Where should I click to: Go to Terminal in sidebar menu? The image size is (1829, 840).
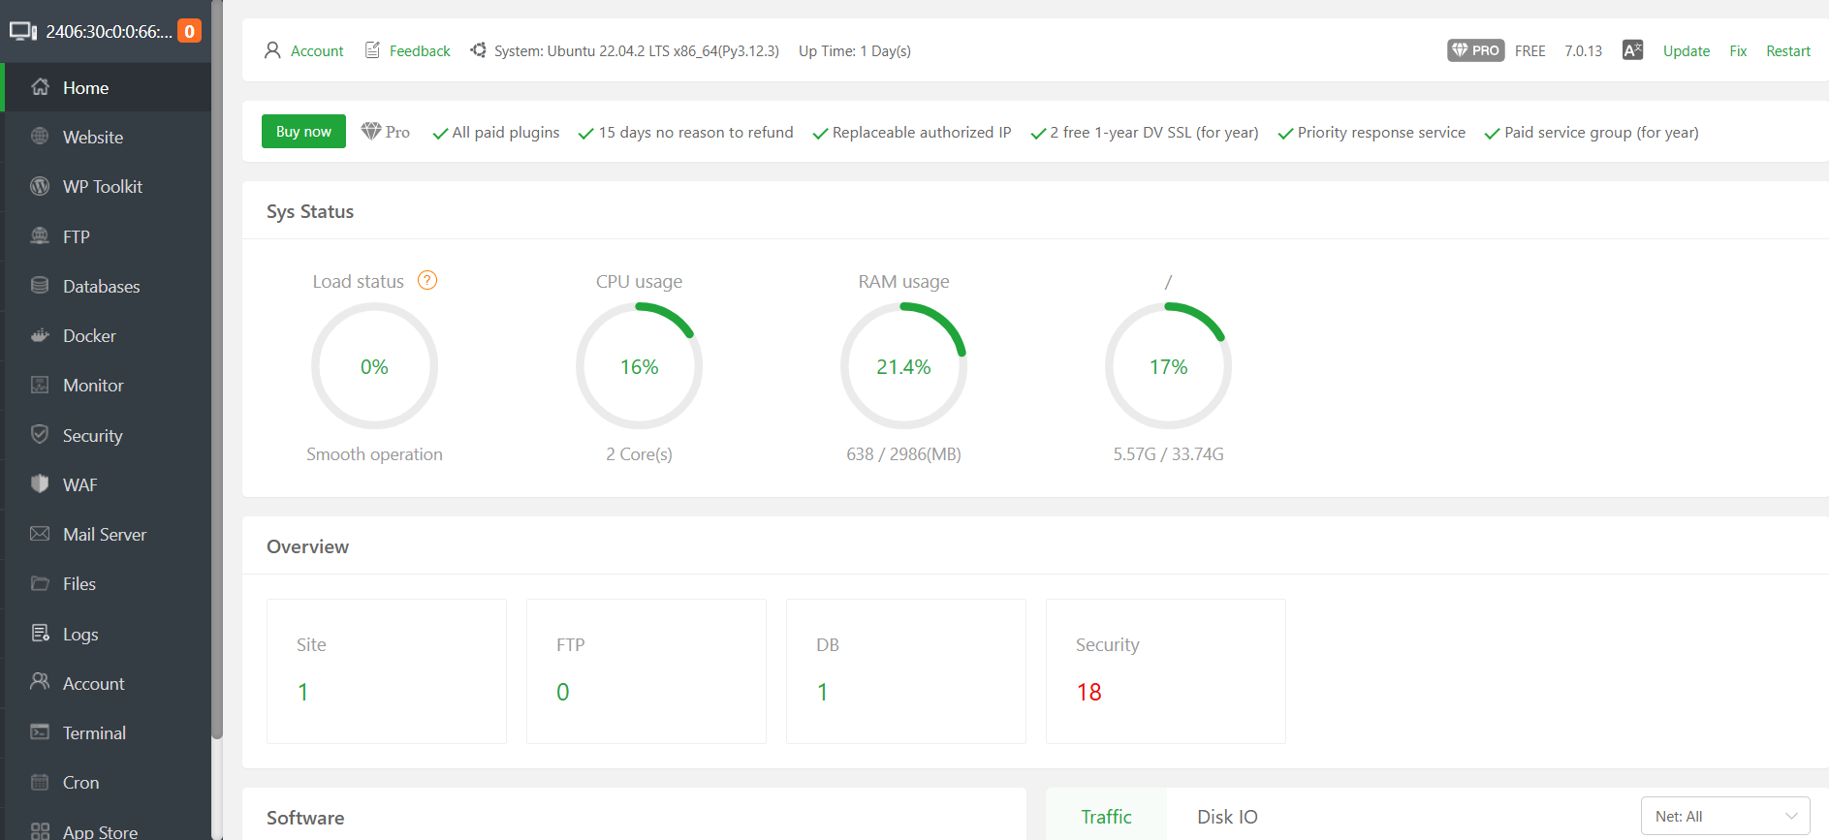tap(94, 733)
